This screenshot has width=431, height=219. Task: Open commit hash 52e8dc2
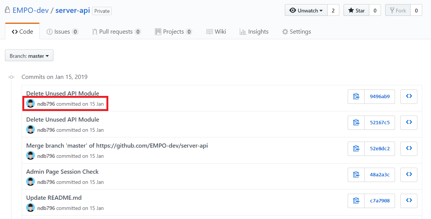[379, 148]
